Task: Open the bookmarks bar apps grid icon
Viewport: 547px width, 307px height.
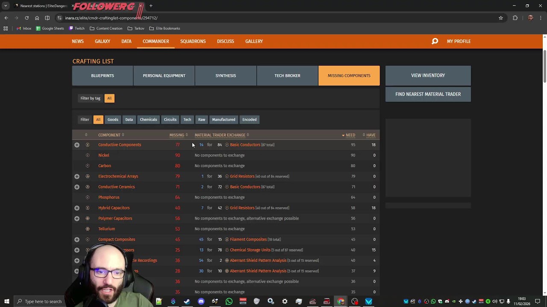Action: point(6,29)
